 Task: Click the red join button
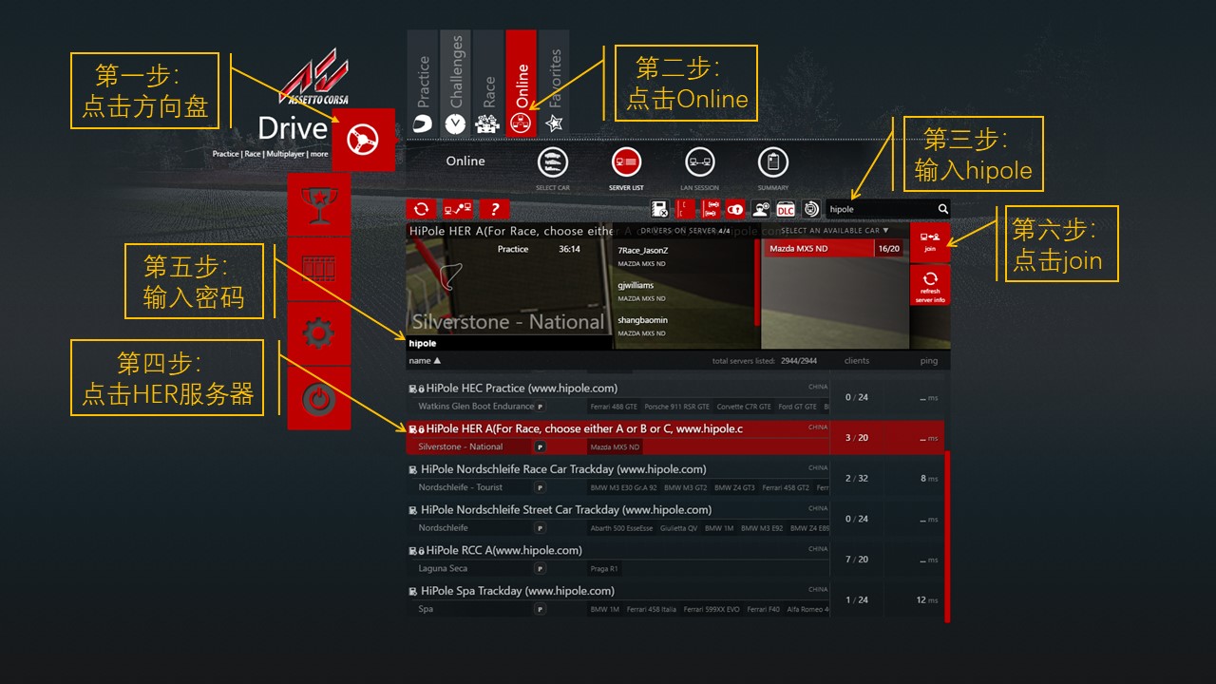(x=930, y=242)
